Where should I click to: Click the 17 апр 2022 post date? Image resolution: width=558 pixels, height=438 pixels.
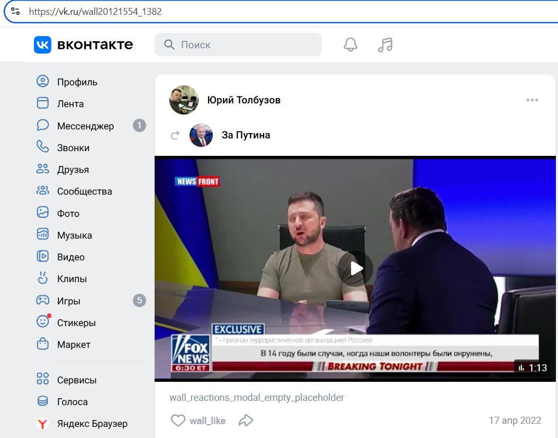coord(515,421)
